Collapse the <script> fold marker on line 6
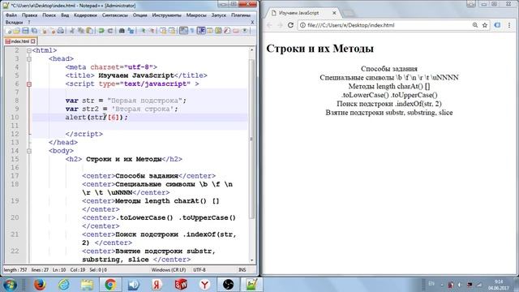The width and height of the screenshot is (519, 292). point(29,84)
